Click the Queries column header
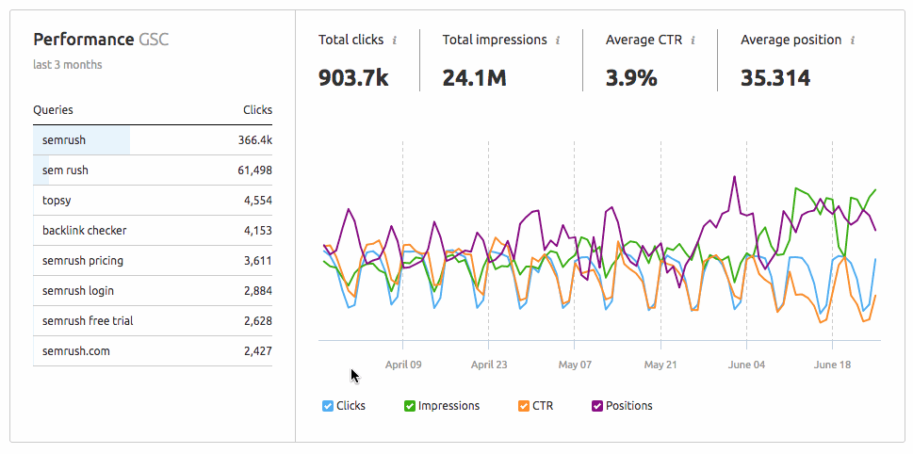The height and width of the screenshot is (454, 913). [53, 110]
